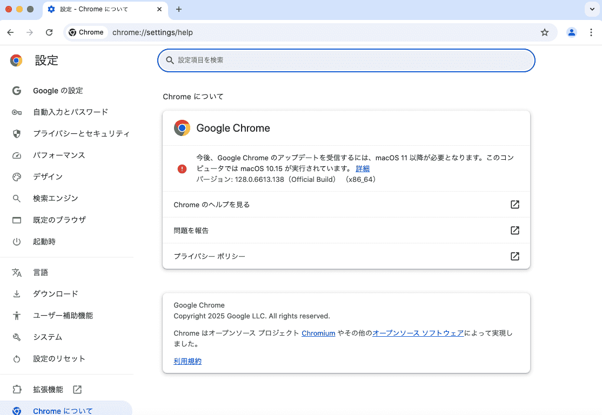Viewport: 602px width, 415px height.
Task: Open the tab search chevron
Action: tap(592, 9)
